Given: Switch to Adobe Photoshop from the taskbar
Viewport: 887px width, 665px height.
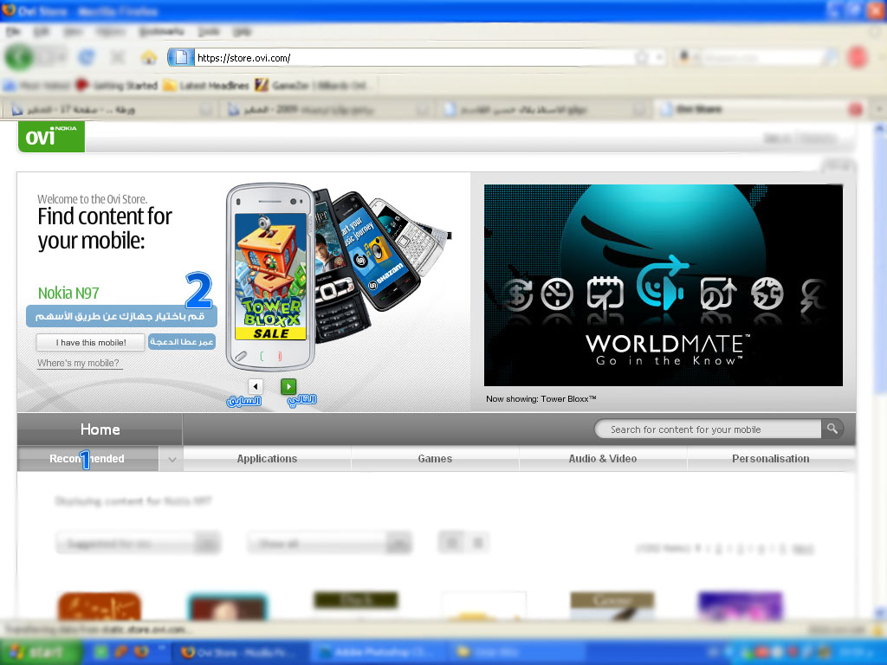Looking at the screenshot, I should [377, 653].
